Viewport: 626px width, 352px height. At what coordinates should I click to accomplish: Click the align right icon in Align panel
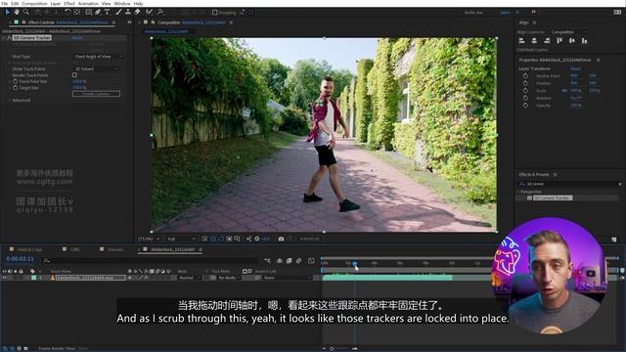547,41
